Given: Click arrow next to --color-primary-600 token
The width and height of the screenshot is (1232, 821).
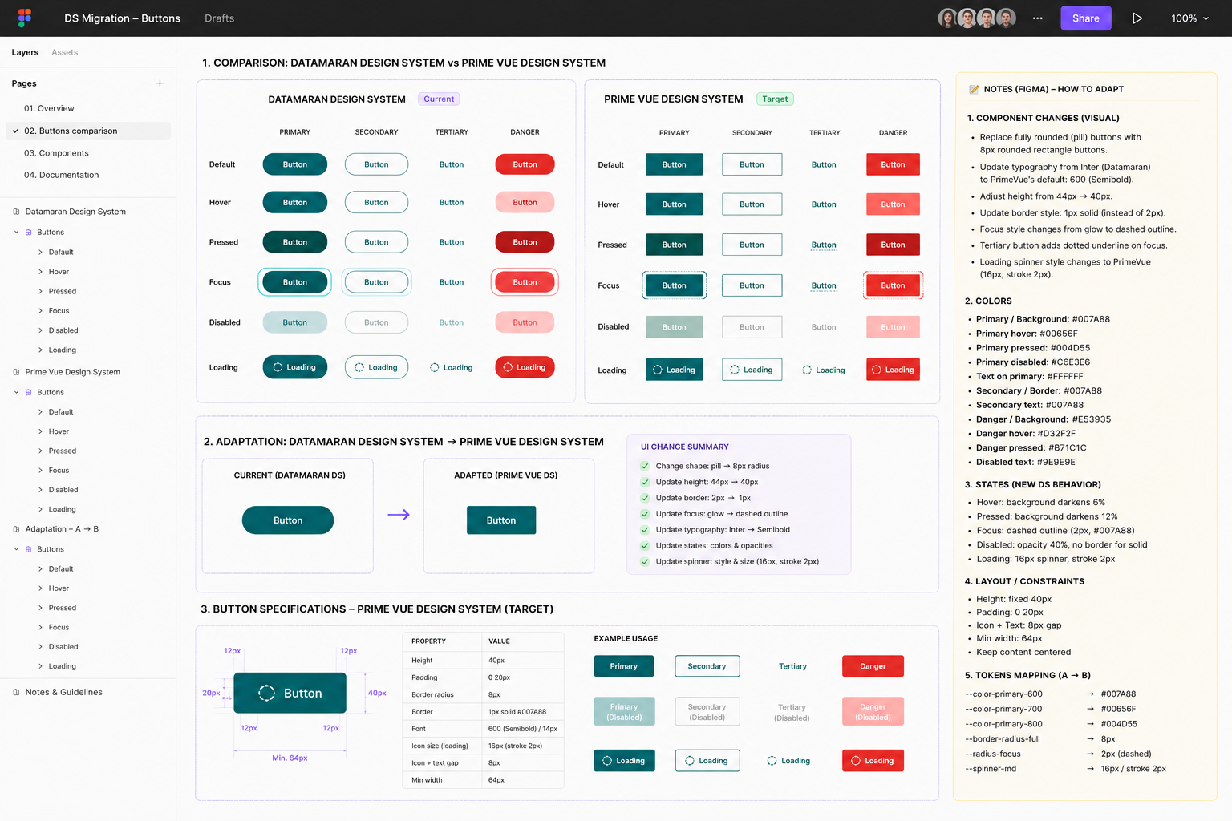Looking at the screenshot, I should click(1090, 694).
